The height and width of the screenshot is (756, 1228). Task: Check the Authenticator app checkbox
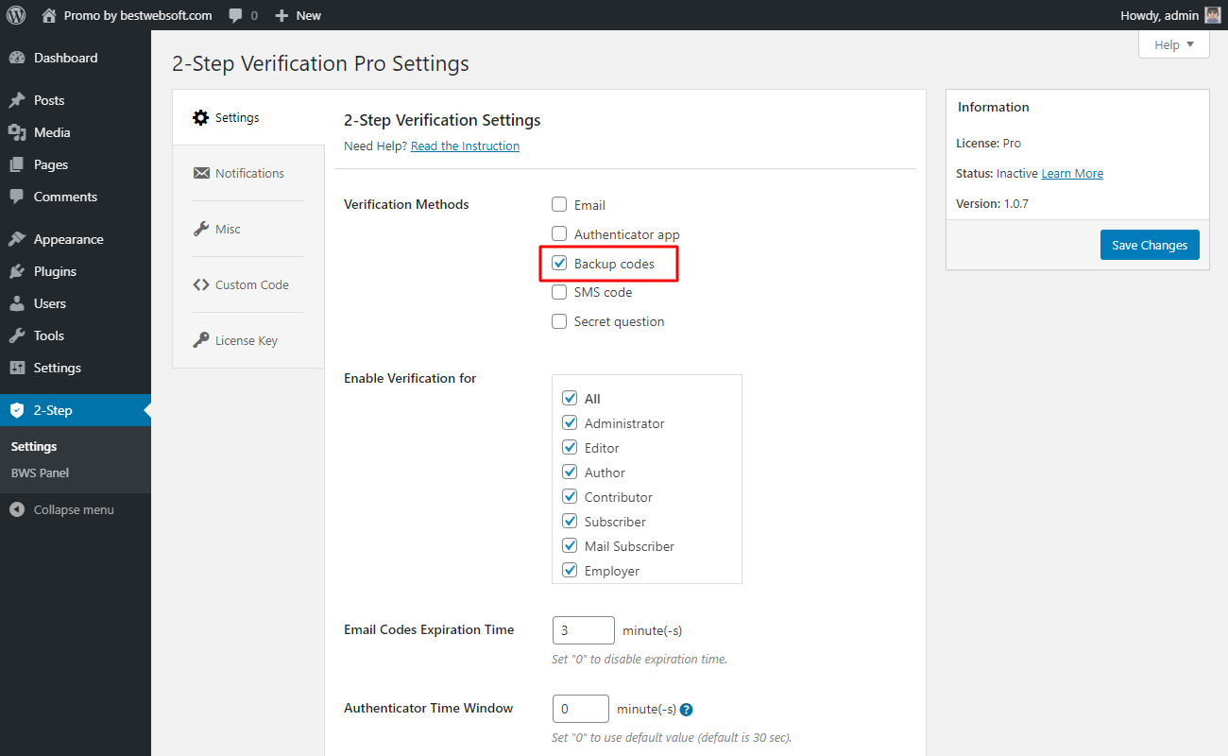point(559,233)
